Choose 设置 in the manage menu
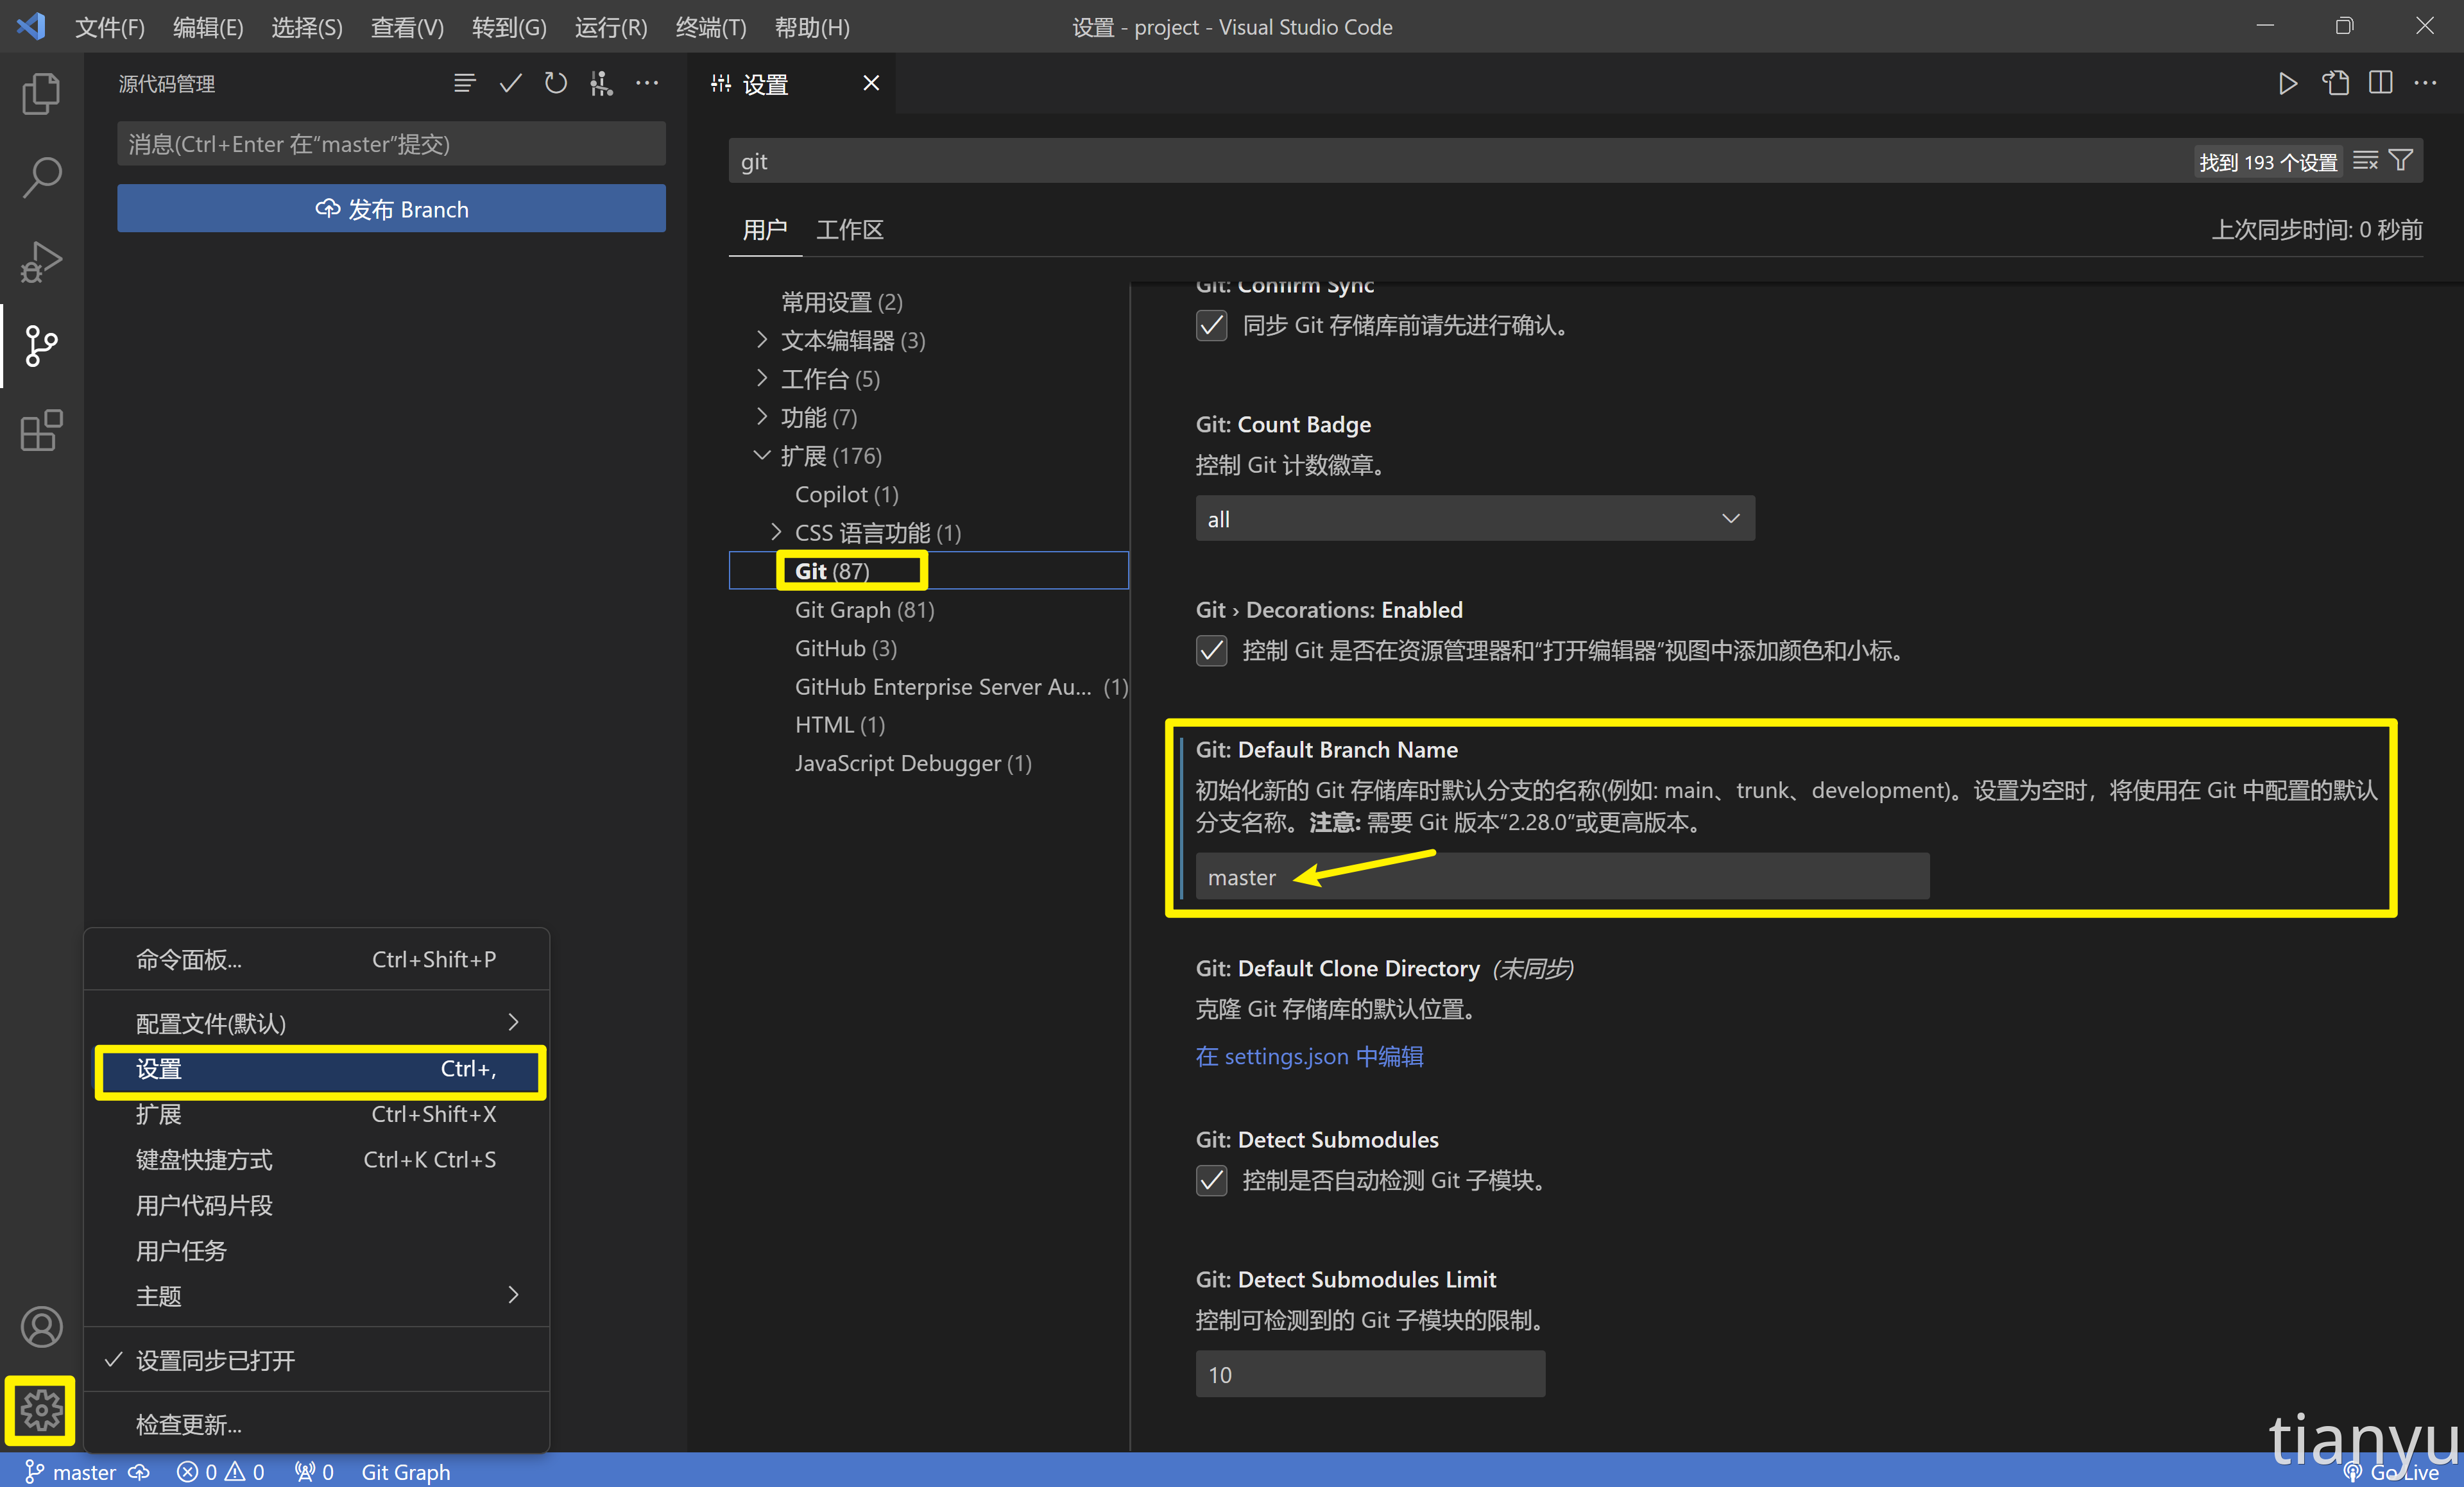The height and width of the screenshot is (1487, 2464). 316,1069
